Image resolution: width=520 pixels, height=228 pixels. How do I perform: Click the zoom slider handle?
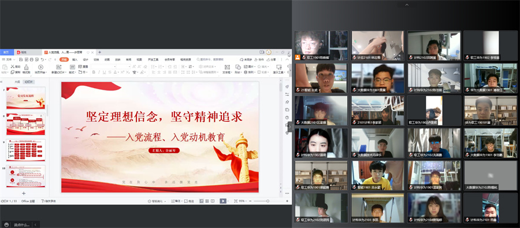[268, 201]
